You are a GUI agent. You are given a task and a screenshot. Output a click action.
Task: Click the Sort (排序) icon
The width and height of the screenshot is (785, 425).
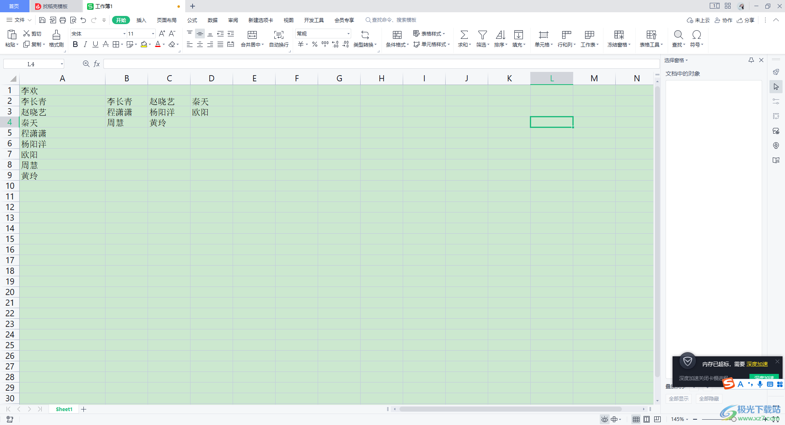(500, 35)
